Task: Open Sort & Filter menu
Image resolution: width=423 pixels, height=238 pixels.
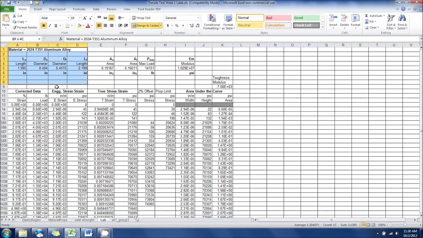Action: (x=391, y=22)
